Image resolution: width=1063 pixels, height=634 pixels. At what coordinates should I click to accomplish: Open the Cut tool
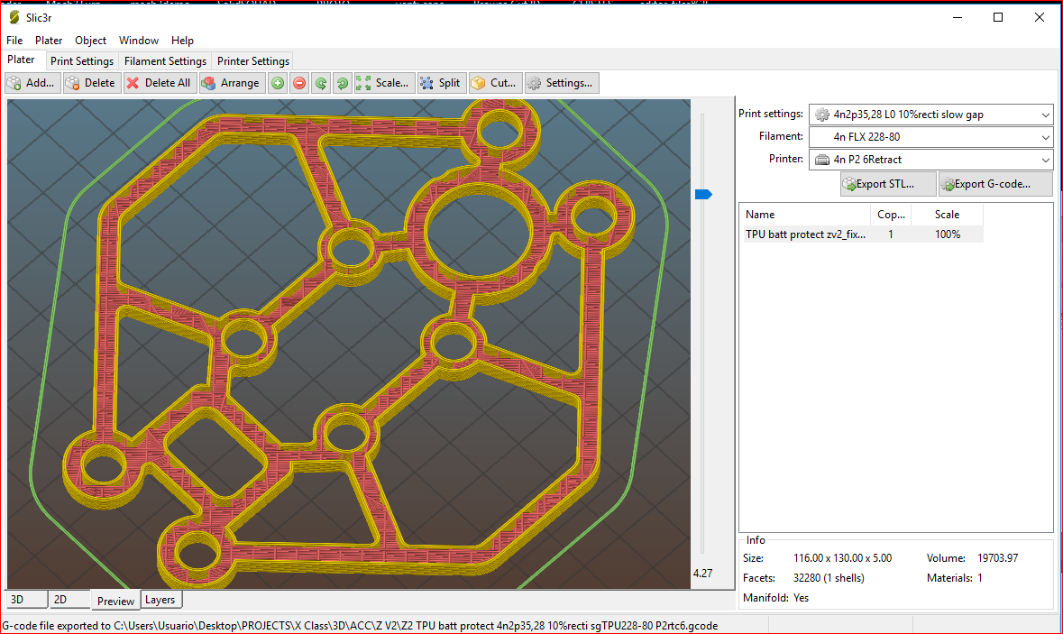pos(494,83)
